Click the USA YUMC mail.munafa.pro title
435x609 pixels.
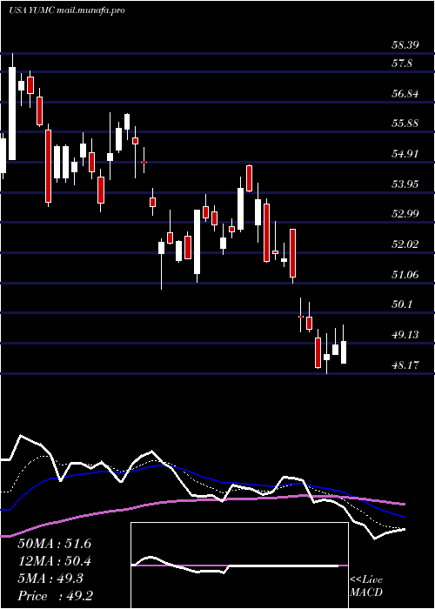[67, 10]
